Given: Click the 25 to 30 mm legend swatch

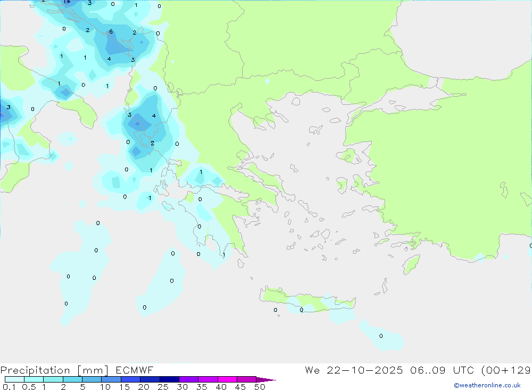Looking at the screenshot, I should point(169,379).
